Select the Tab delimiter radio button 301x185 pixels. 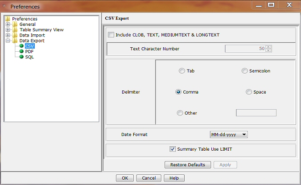(181, 71)
